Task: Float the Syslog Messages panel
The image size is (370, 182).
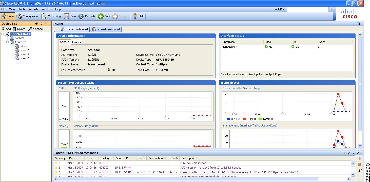Action: (x=348, y=153)
